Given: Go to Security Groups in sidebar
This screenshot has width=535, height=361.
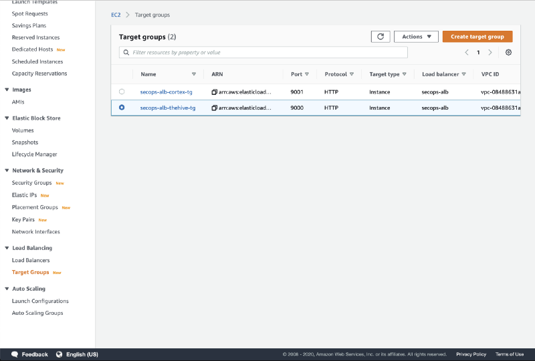Looking at the screenshot, I should (31, 183).
